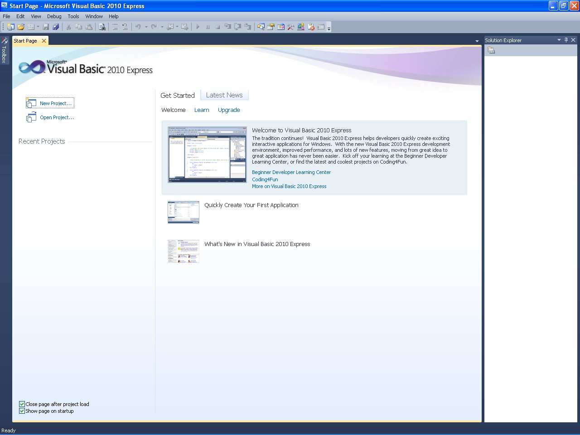The height and width of the screenshot is (435, 580).
Task: Click the Open File folder toolbar icon
Action: point(20,27)
